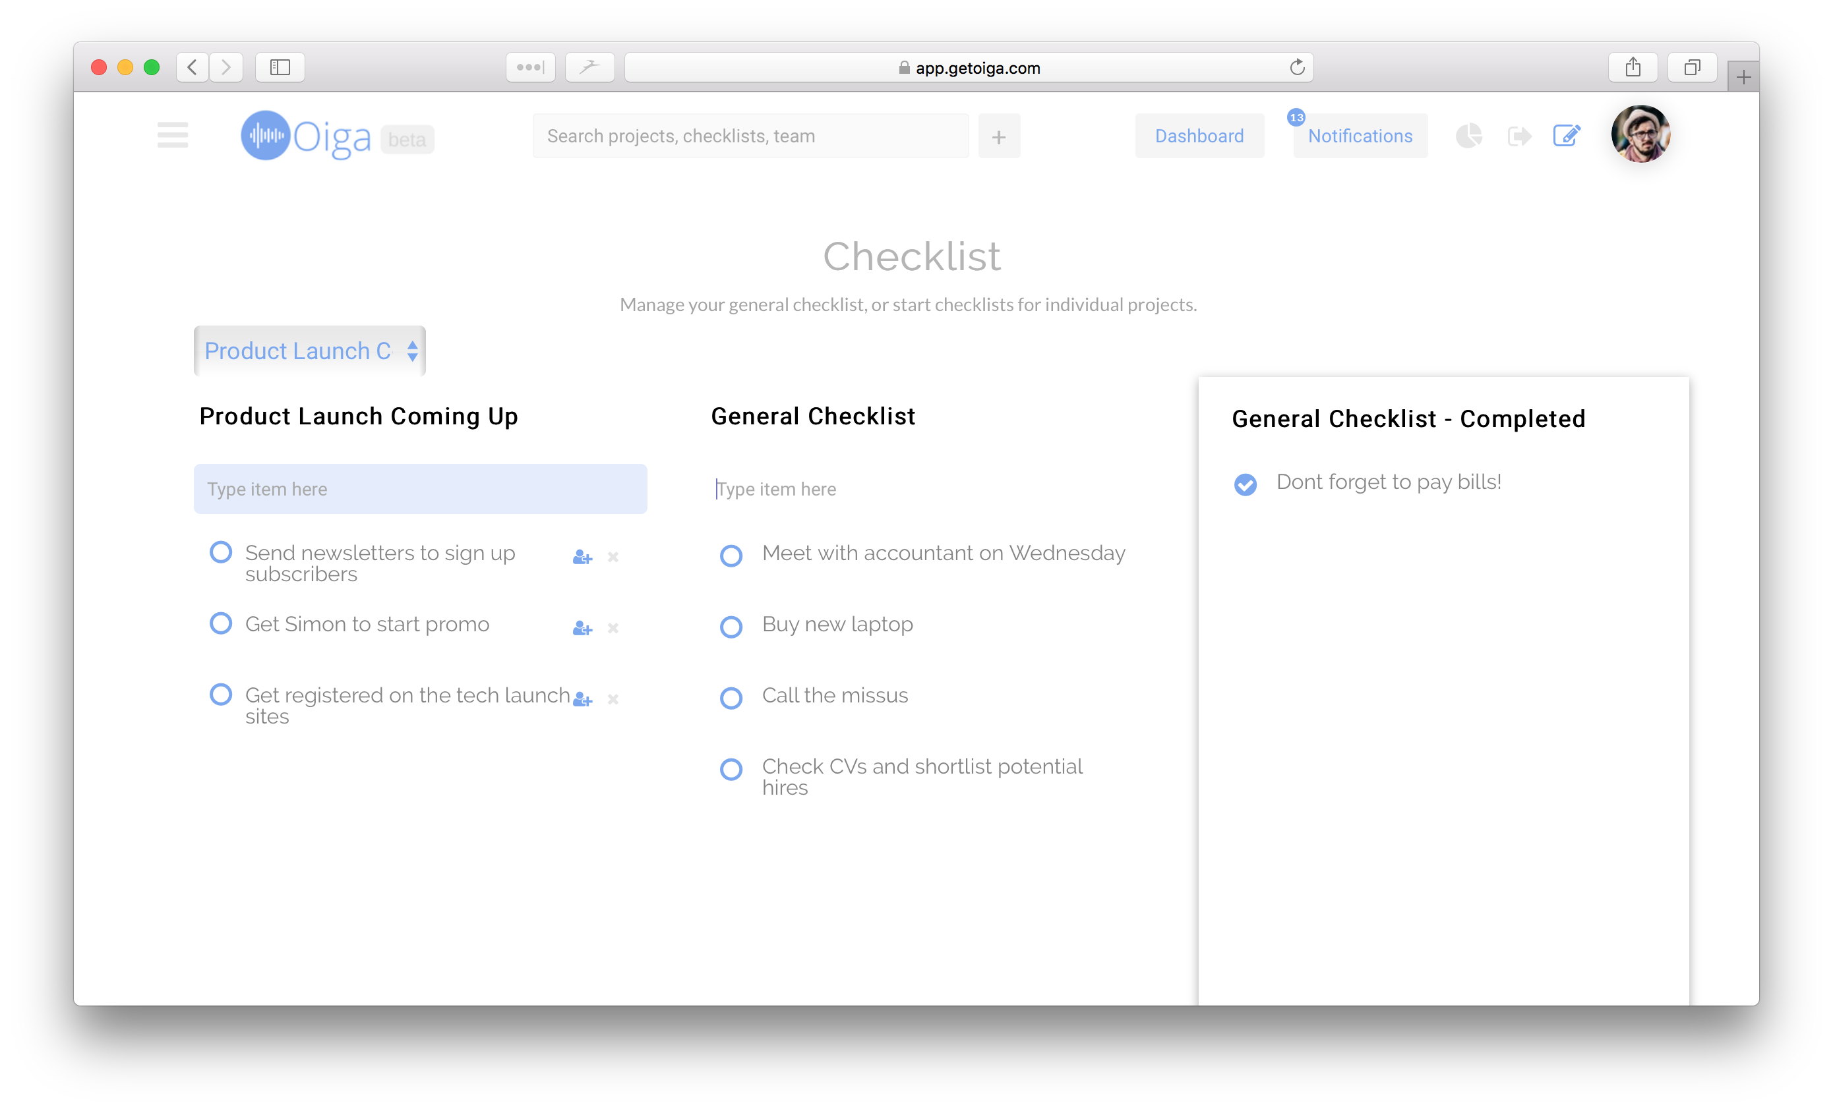Open the user profile avatar

pos(1640,134)
